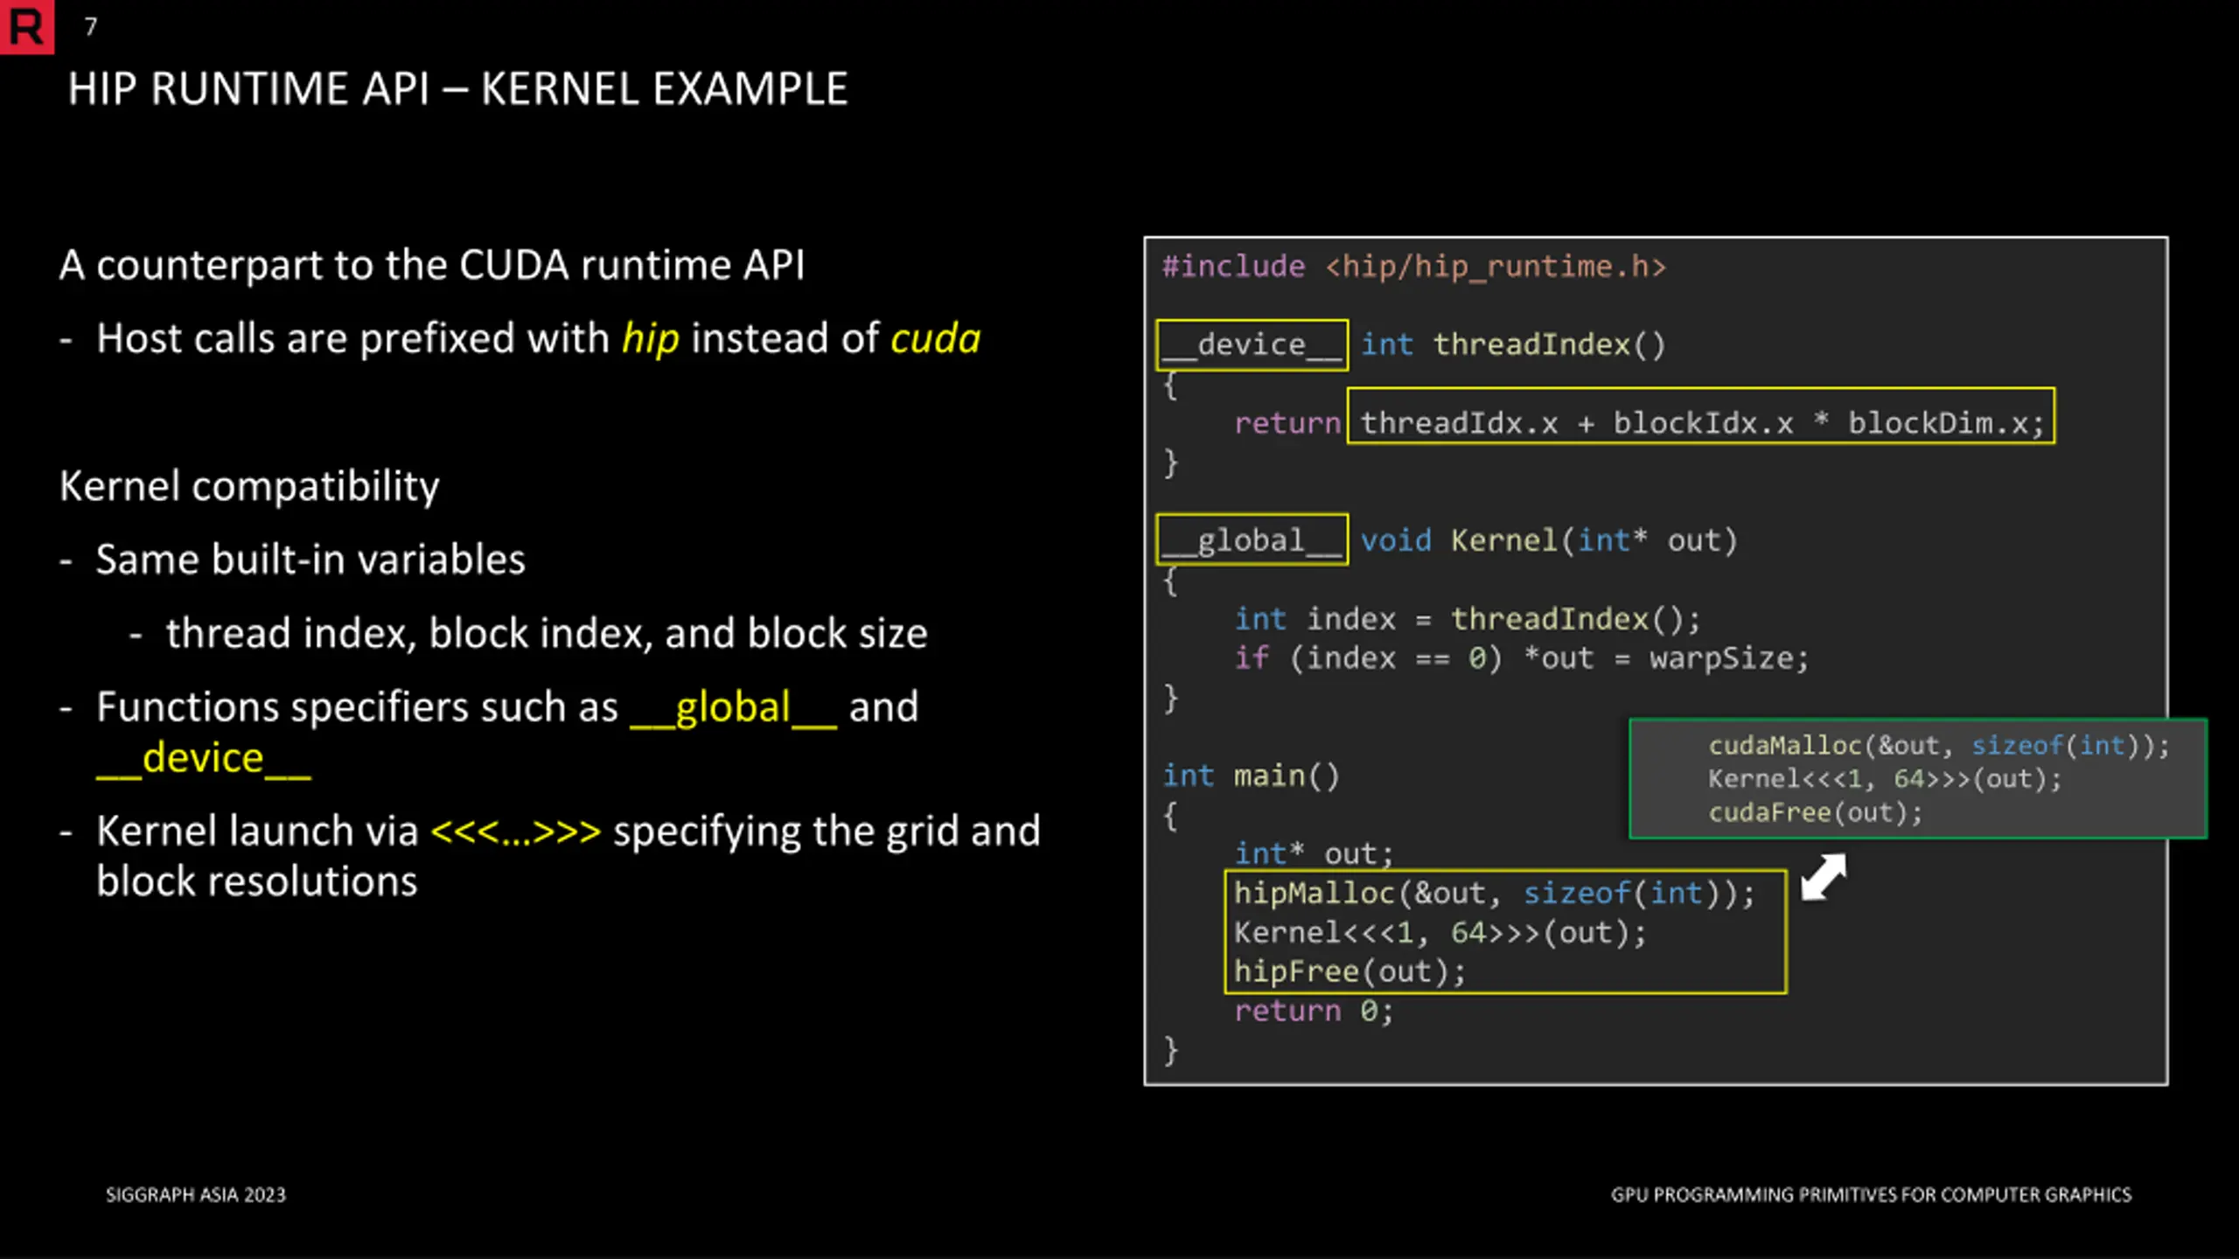The image size is (2239, 1259).
Task: Click the slide number 7
Action: [x=91, y=27]
